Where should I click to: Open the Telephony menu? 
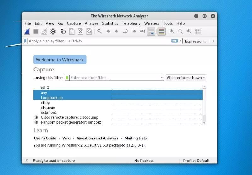coord(131,23)
